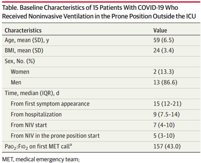Image resolution: width=201 pixels, height=163 pixels.
Task: Select 'From first symptom appearance' row label
Action: (x=50, y=104)
